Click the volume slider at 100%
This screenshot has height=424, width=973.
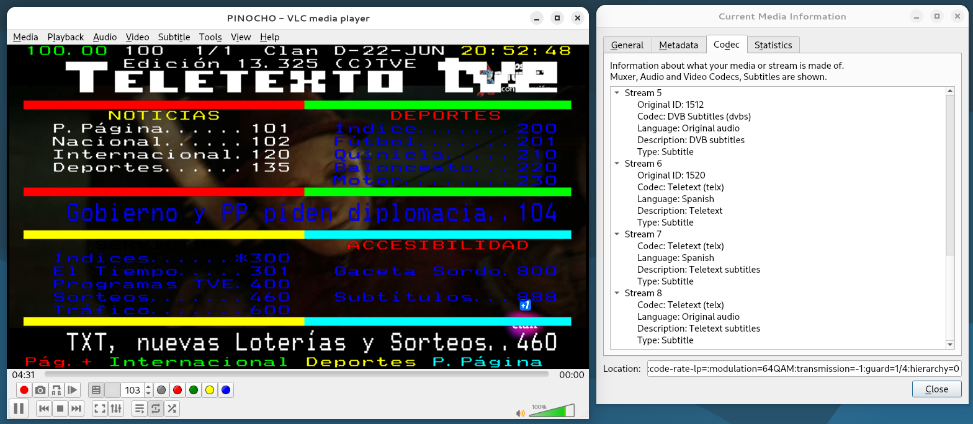click(551, 410)
